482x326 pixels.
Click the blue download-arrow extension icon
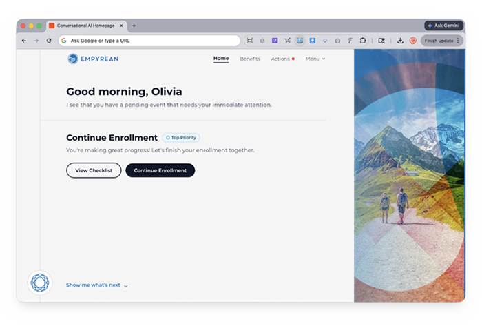point(313,41)
